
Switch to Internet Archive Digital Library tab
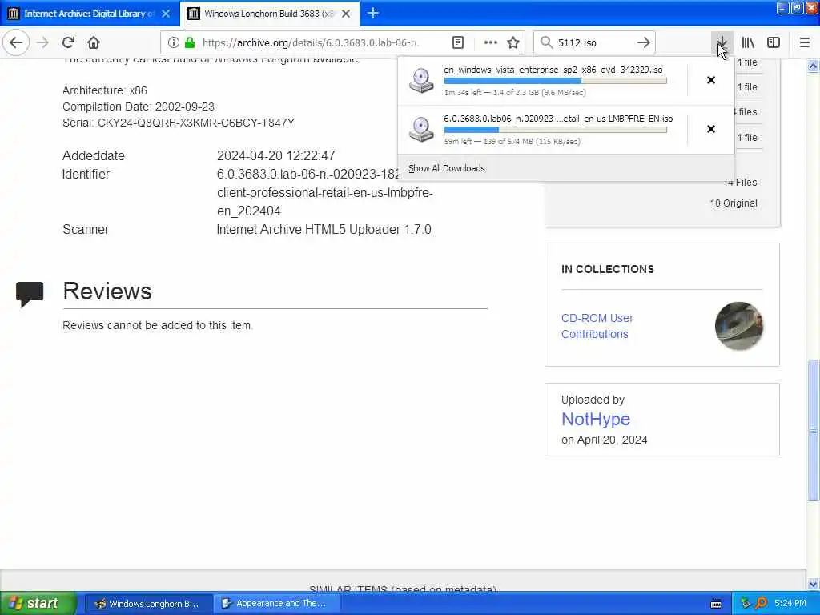(x=90, y=14)
